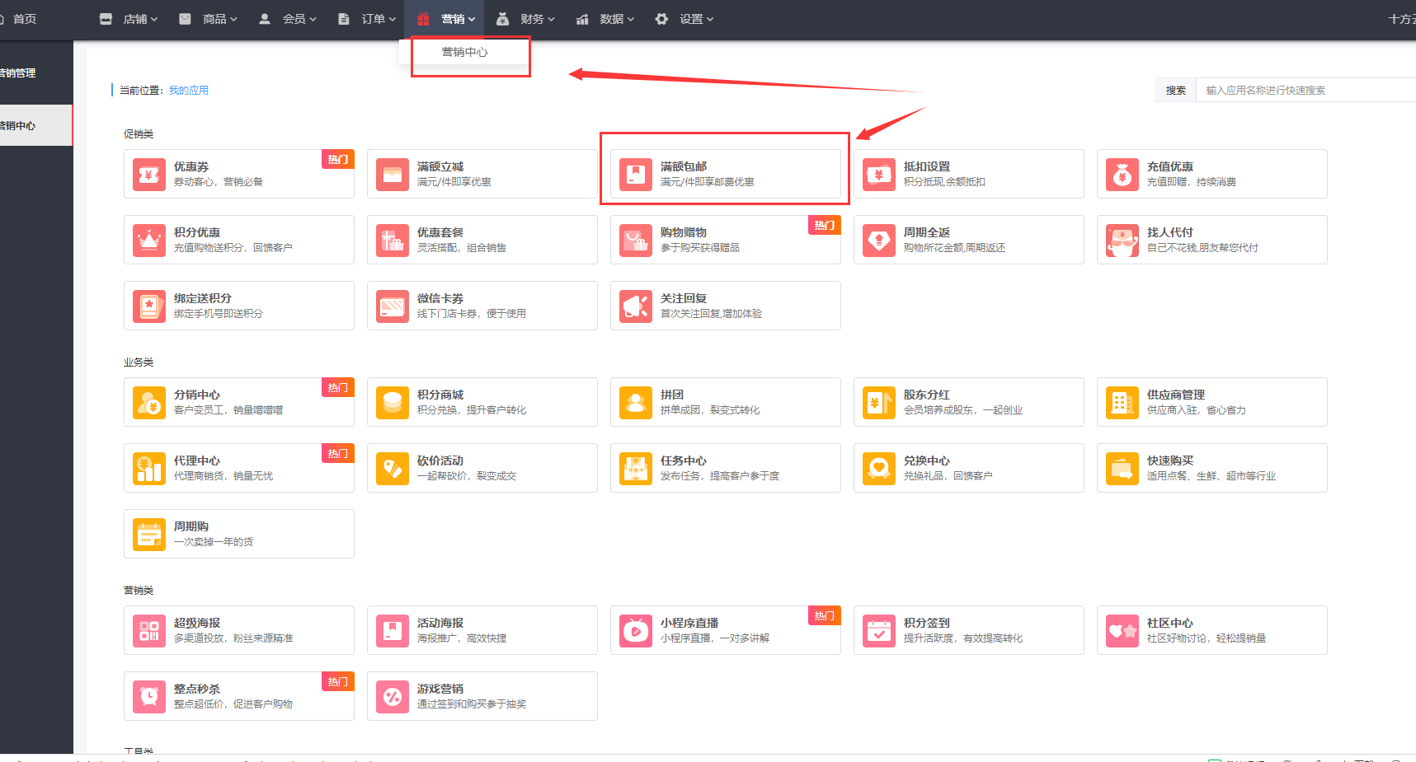Click the 满额立减 card title
This screenshot has width=1416, height=762.
click(x=440, y=166)
